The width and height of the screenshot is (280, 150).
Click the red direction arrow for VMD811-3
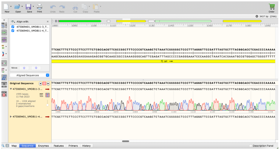tap(47, 89)
